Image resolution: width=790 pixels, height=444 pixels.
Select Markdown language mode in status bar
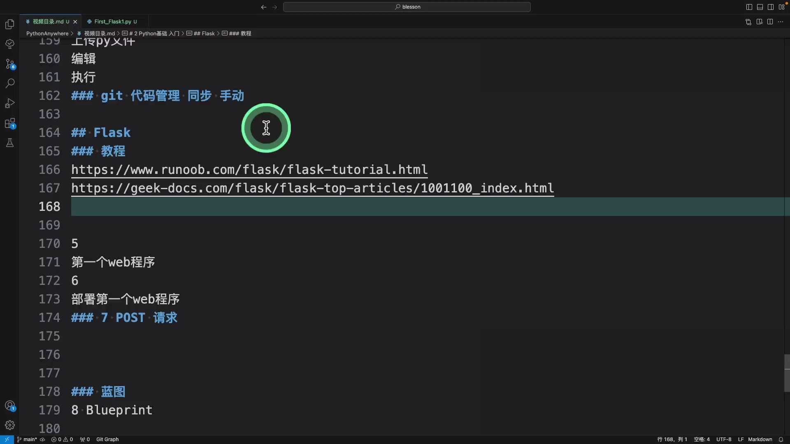760,439
